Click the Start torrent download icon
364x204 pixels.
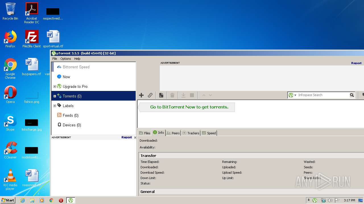coord(183,95)
